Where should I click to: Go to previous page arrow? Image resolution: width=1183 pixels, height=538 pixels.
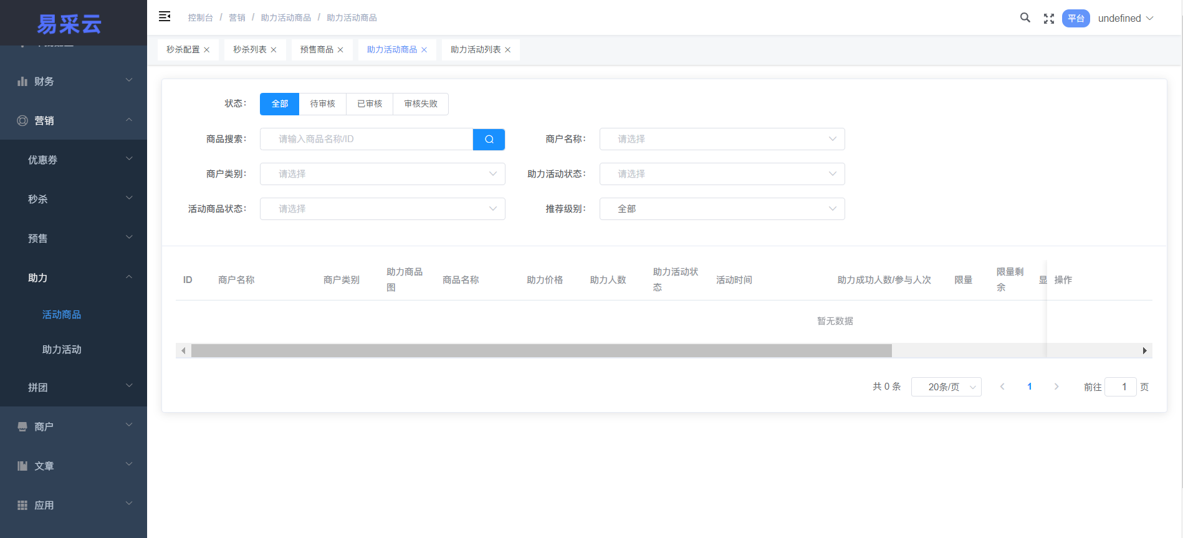pyautogui.click(x=1002, y=387)
